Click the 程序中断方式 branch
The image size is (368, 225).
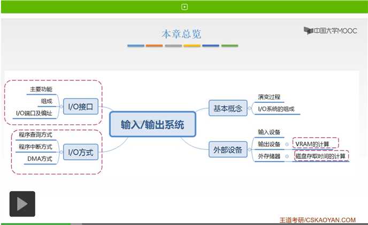35,147
